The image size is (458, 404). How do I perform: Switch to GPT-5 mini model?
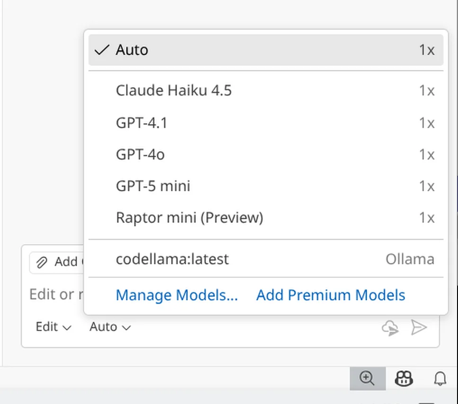(153, 186)
